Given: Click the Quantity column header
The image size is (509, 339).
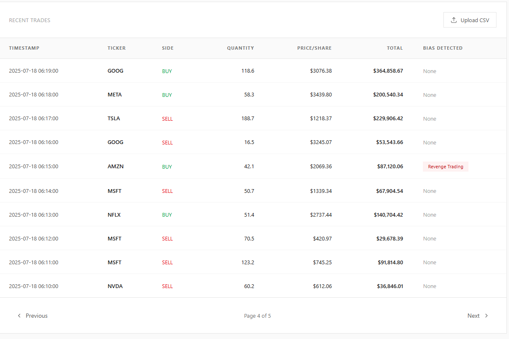Looking at the screenshot, I should pos(240,48).
